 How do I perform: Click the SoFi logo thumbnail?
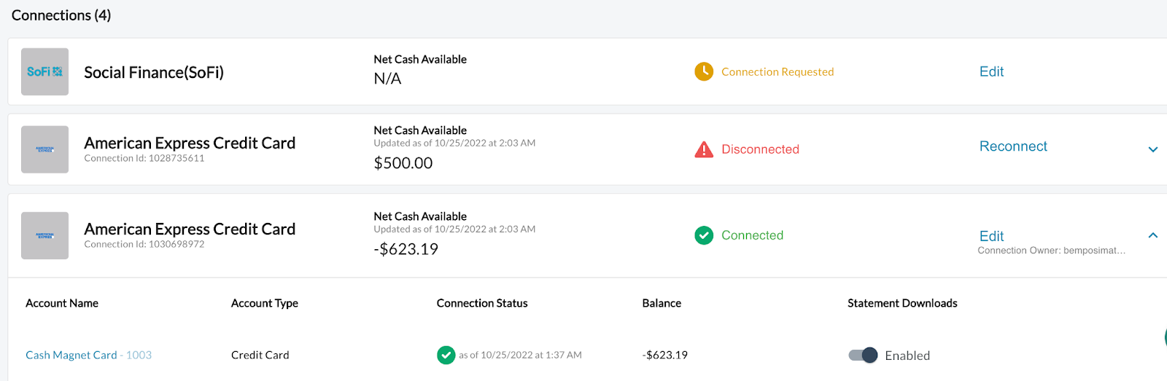44,71
